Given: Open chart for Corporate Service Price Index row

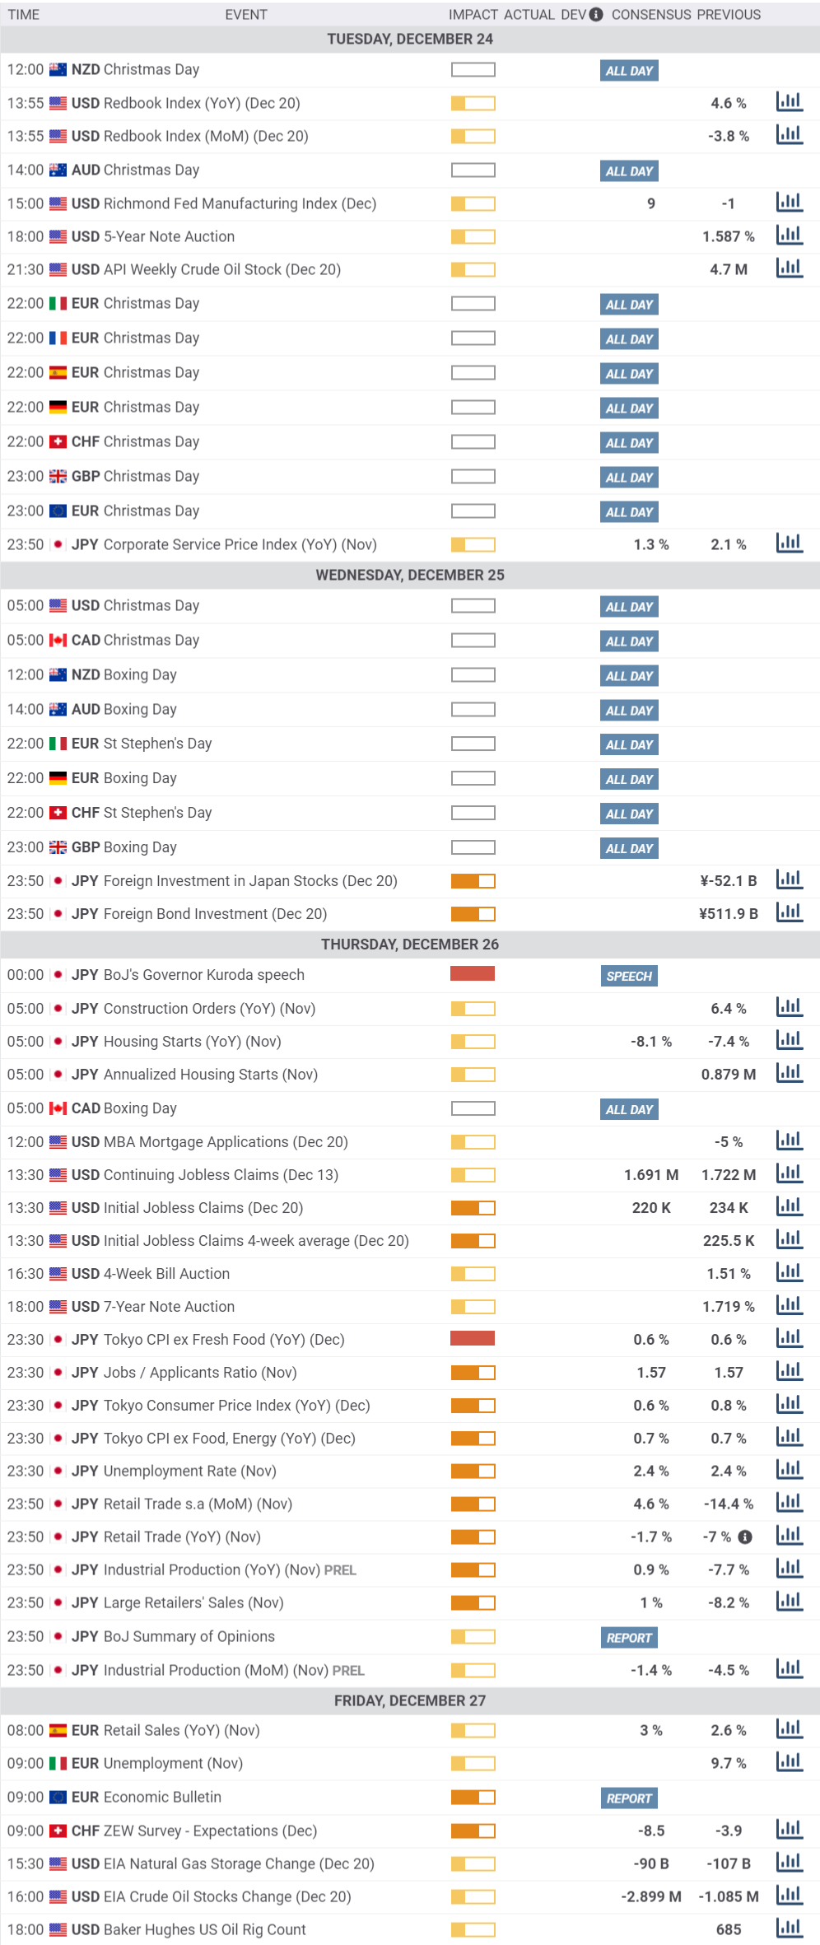Looking at the screenshot, I should [x=789, y=543].
